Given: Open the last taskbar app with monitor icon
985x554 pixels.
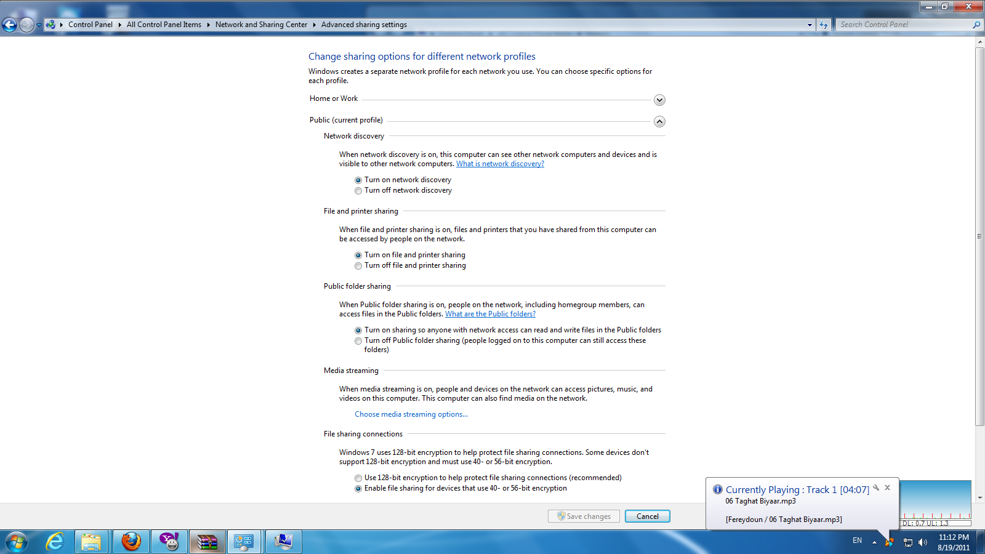Looking at the screenshot, I should [283, 542].
